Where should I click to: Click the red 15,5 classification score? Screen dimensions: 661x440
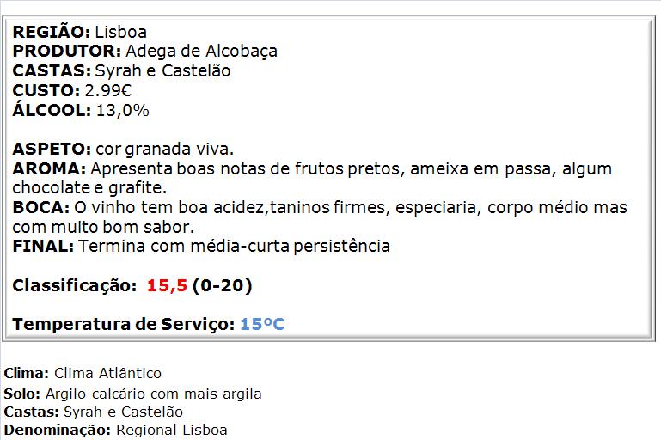pos(167,286)
